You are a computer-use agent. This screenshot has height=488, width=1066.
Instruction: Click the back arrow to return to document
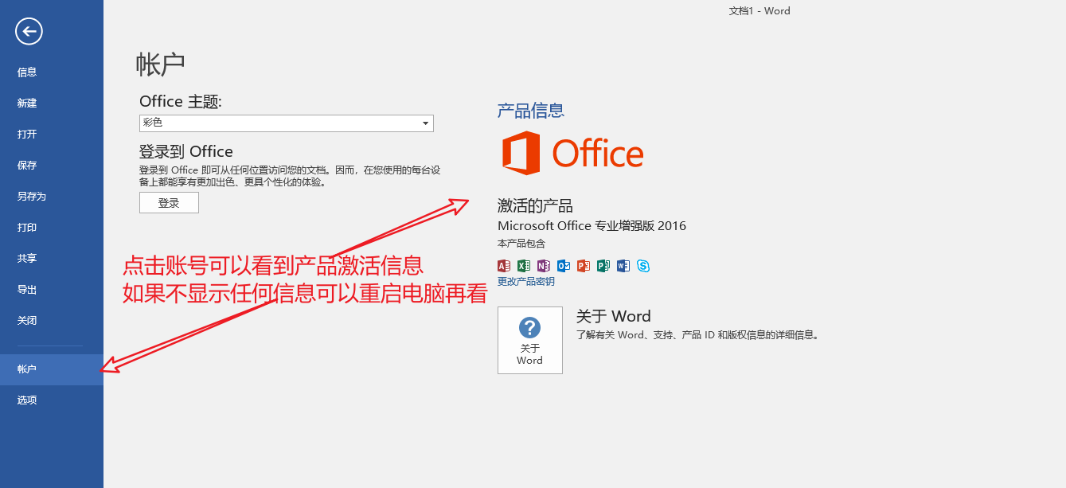tap(29, 32)
